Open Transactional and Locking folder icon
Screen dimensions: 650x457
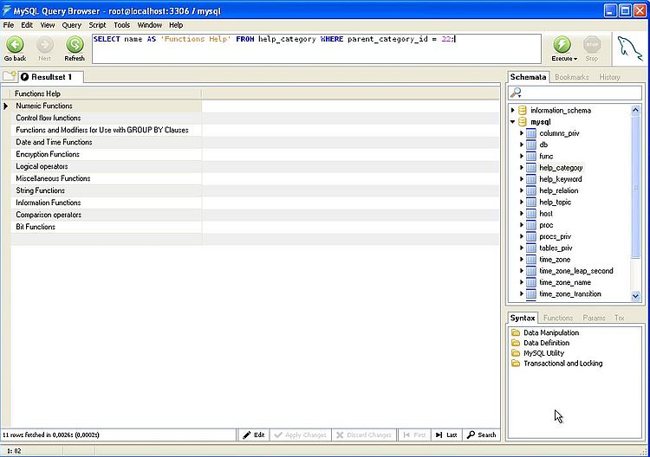(516, 364)
